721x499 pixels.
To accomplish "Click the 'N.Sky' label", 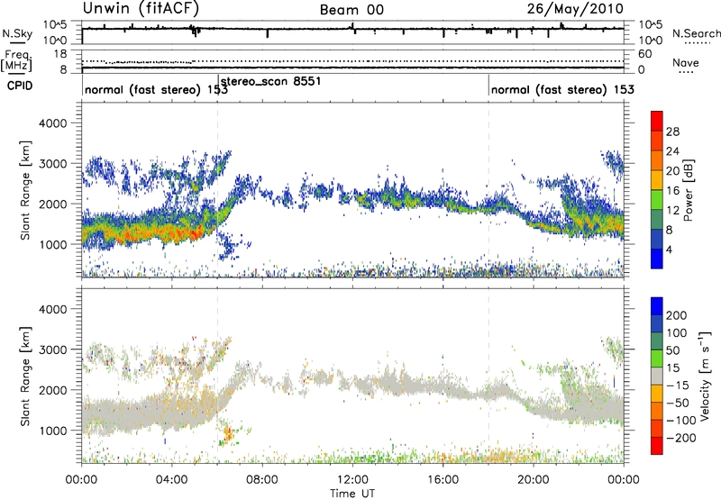I will click(17, 33).
